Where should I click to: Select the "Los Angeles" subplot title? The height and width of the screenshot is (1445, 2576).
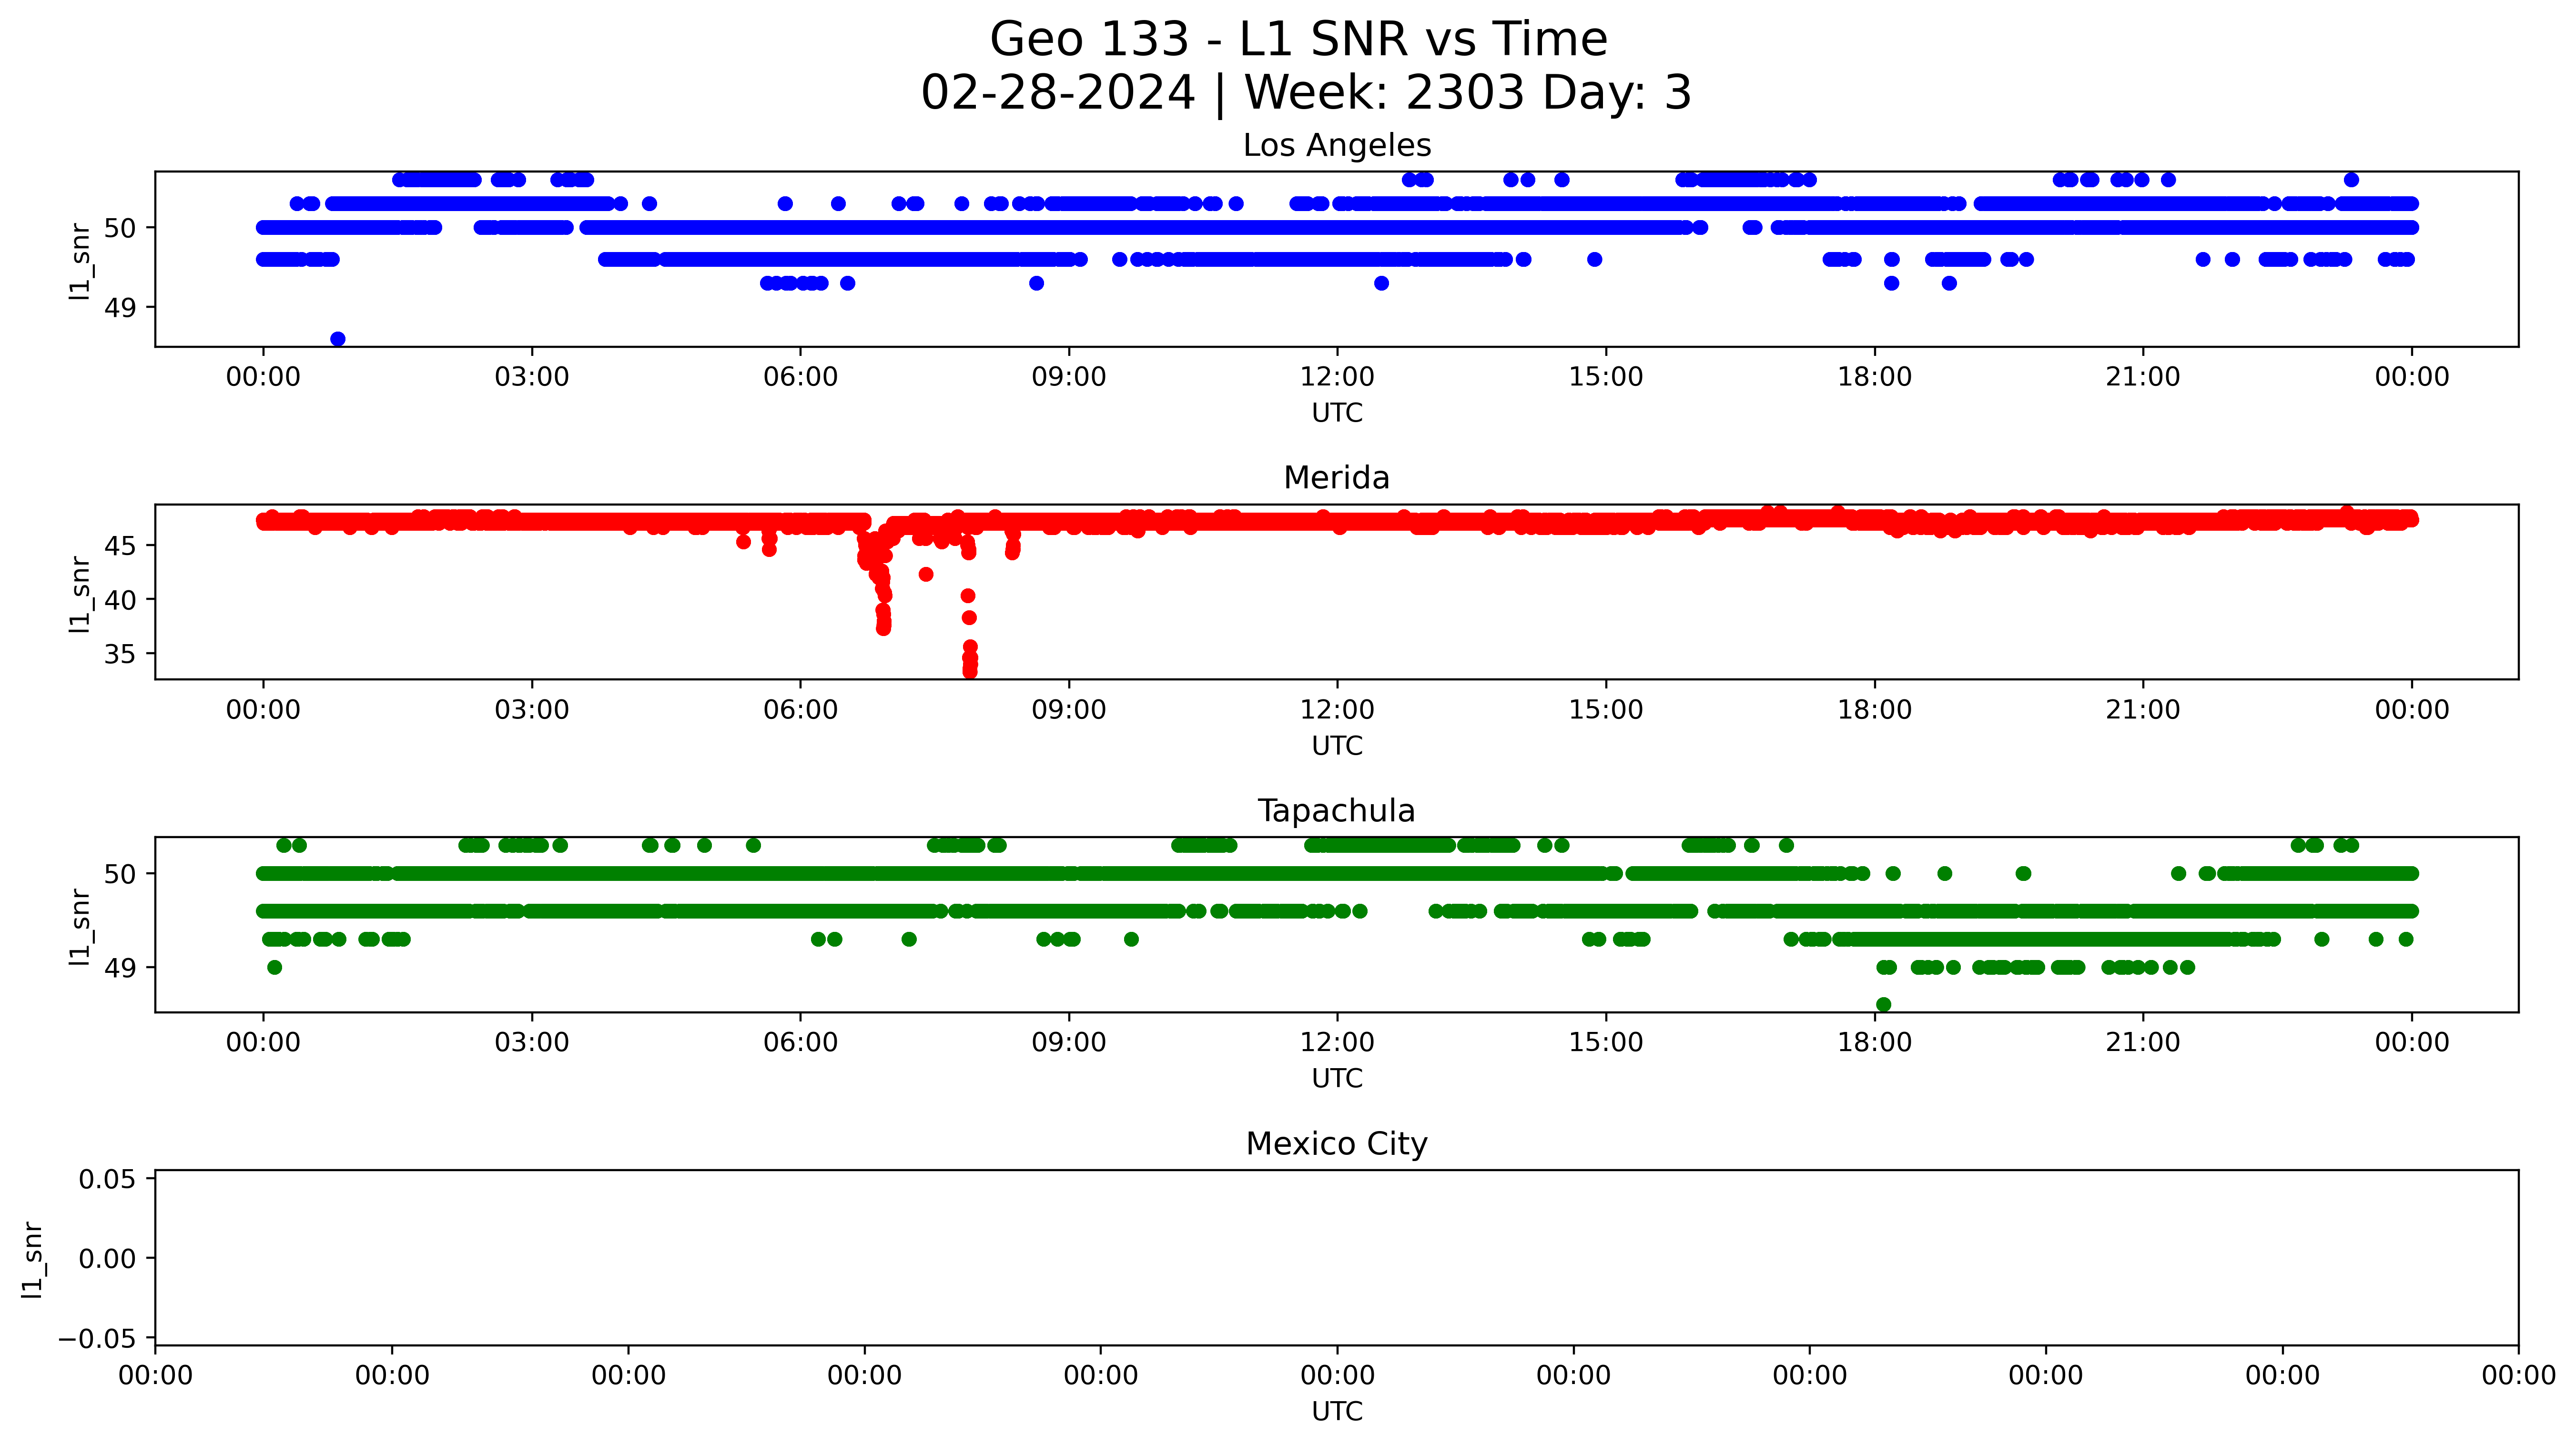point(1337,146)
